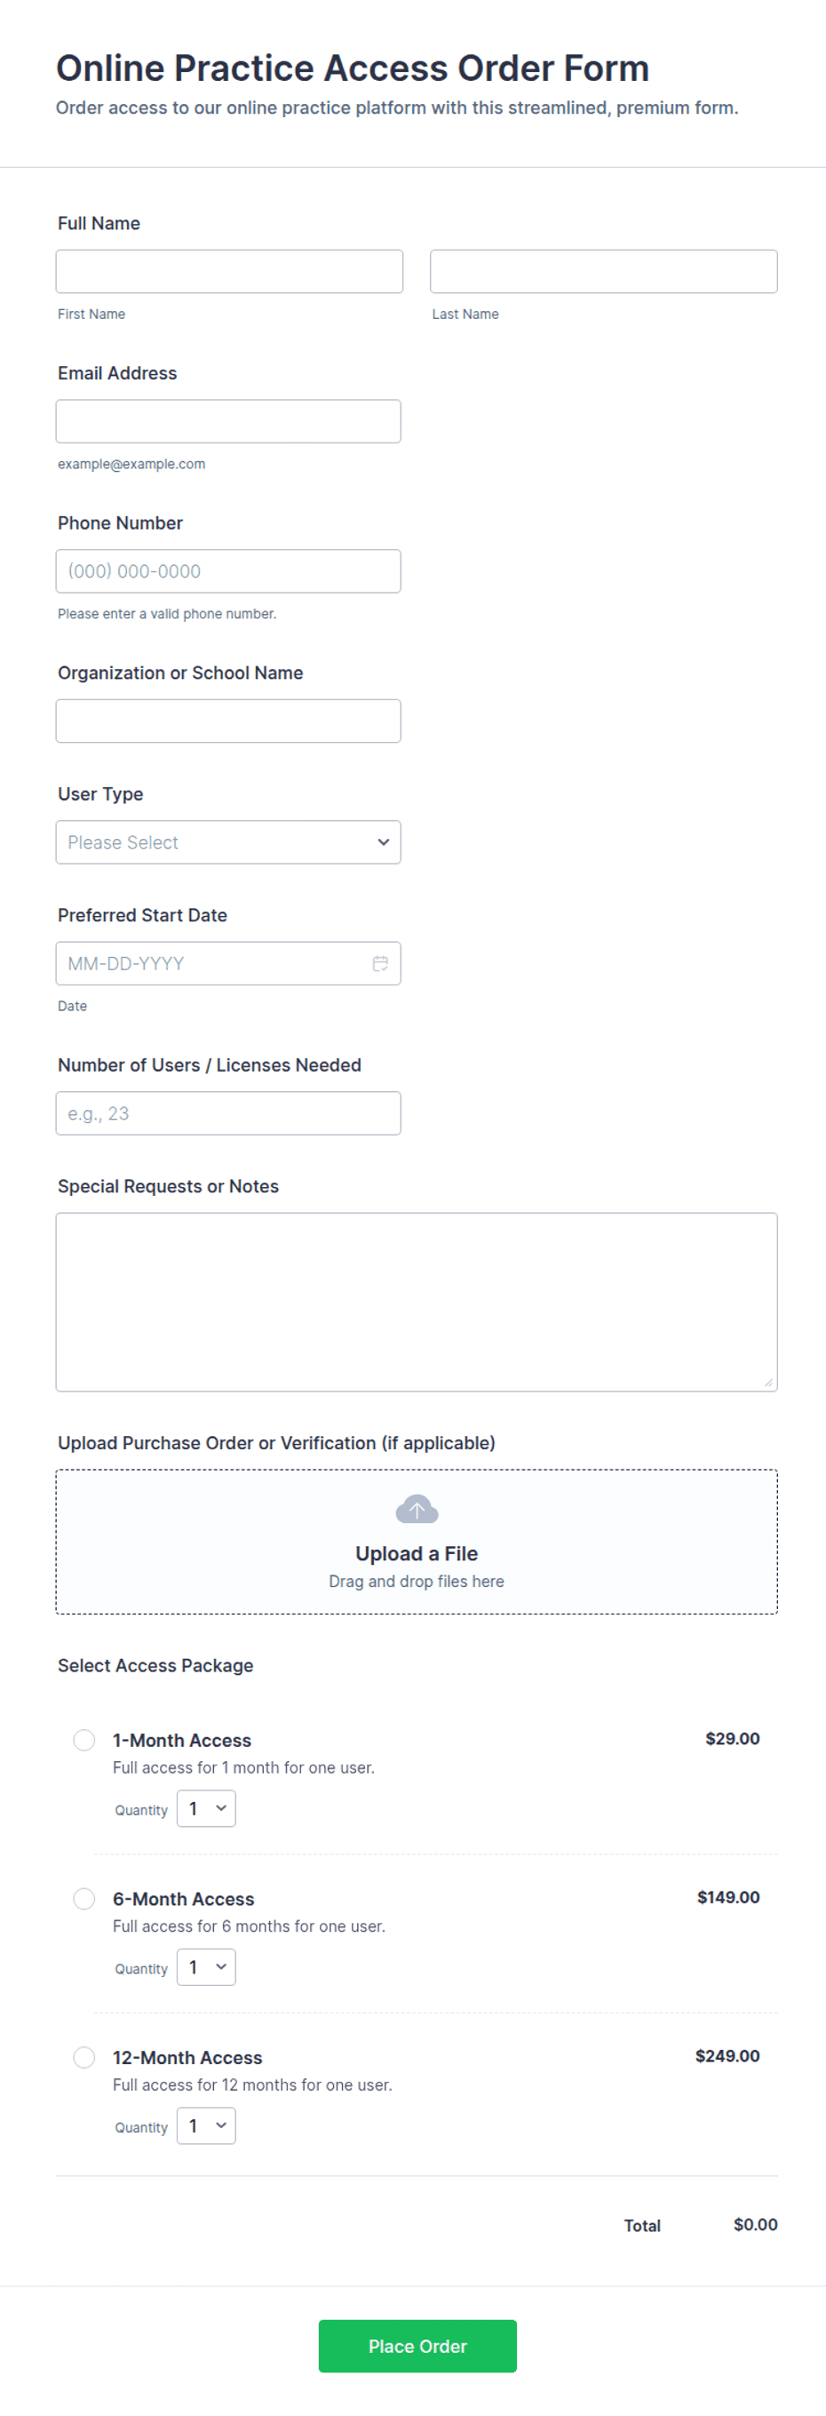Expand the 12-Month Access quantity dropdown

[x=206, y=2125]
